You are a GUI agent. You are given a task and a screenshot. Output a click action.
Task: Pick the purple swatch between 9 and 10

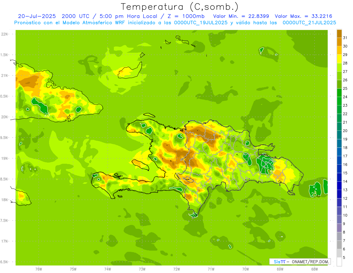coord(339,219)
